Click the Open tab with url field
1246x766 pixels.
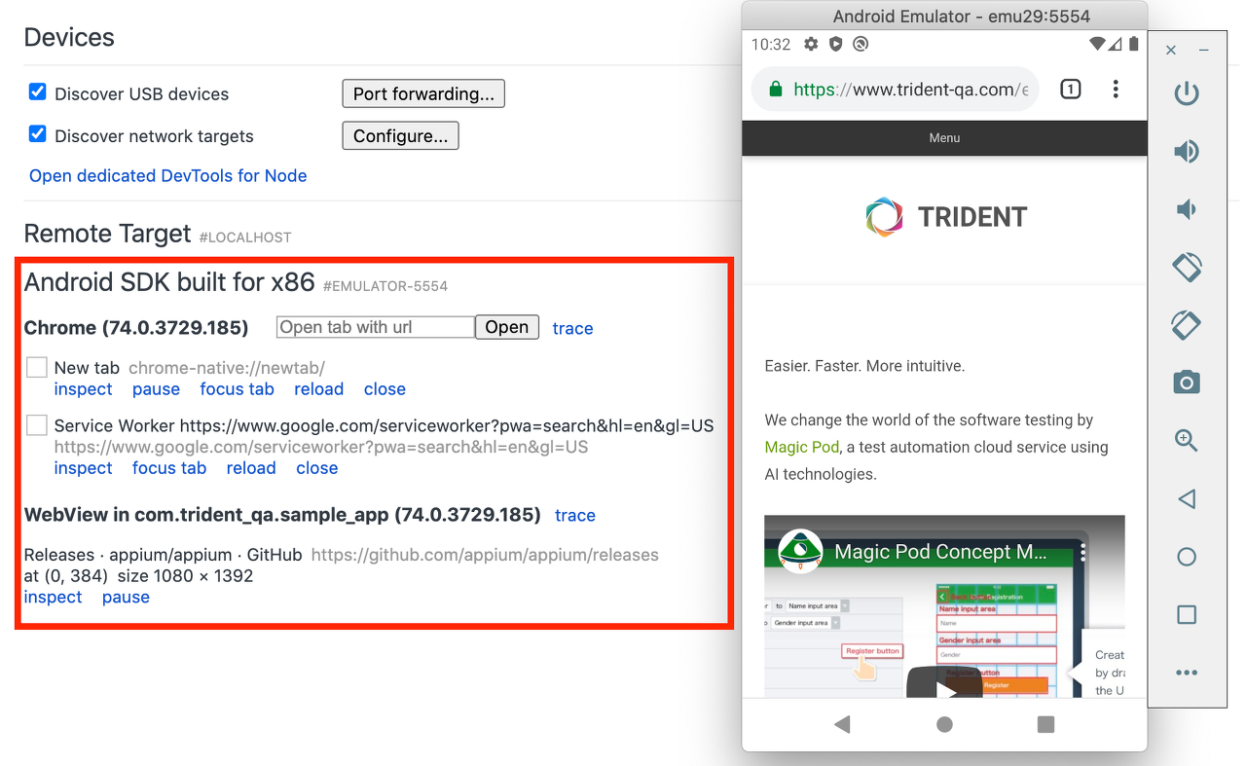point(375,327)
